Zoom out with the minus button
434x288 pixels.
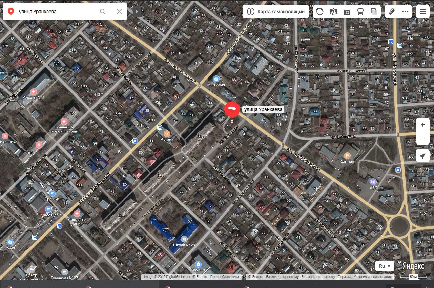[423, 138]
